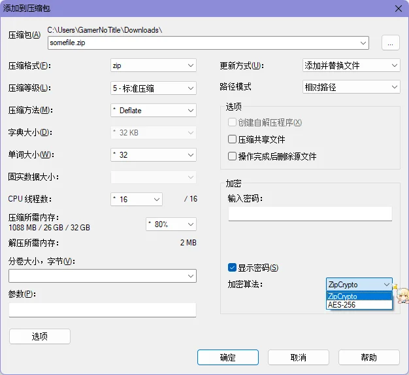409x375 pixels.
Task: Expand the 更新方式 dropdown
Action: (351, 65)
